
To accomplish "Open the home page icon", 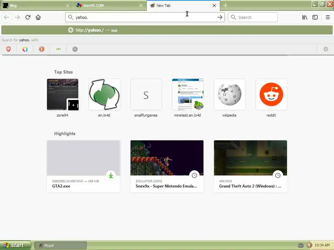I will (x=38, y=18).
